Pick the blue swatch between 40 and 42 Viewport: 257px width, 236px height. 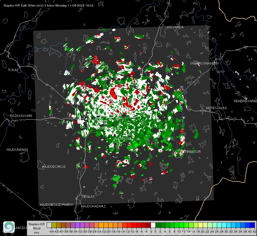click(x=252, y=225)
